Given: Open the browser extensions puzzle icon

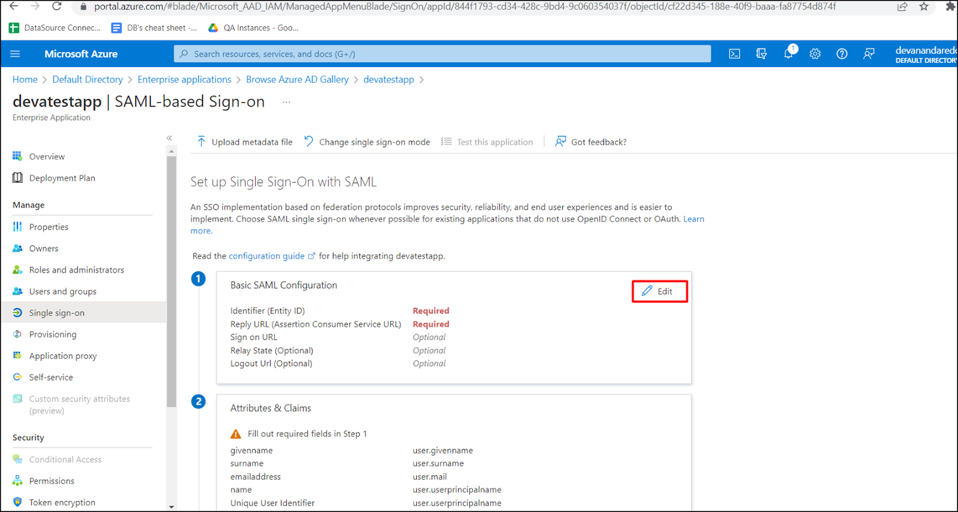Looking at the screenshot, I should click(x=950, y=7).
